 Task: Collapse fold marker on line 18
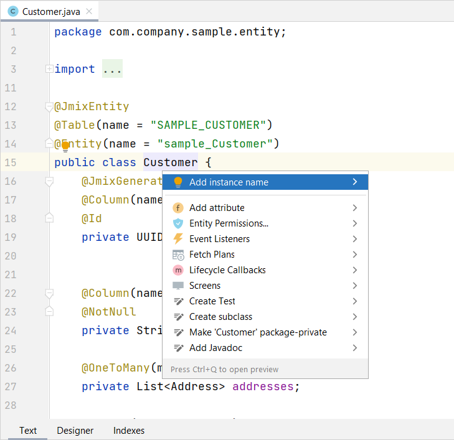coord(49,218)
